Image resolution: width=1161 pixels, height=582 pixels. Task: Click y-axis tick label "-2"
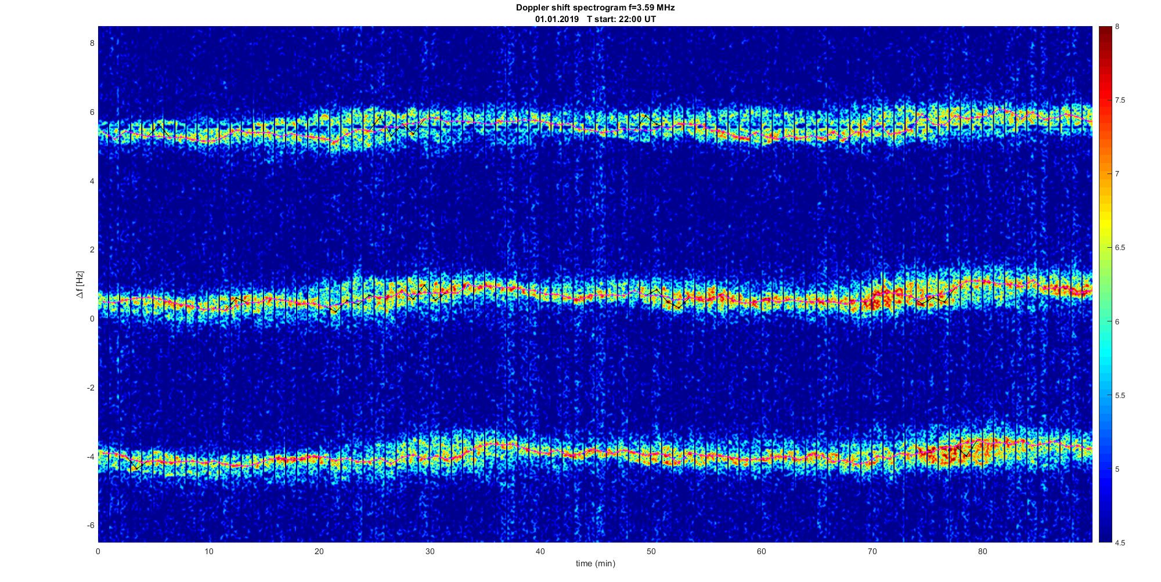tap(91, 388)
